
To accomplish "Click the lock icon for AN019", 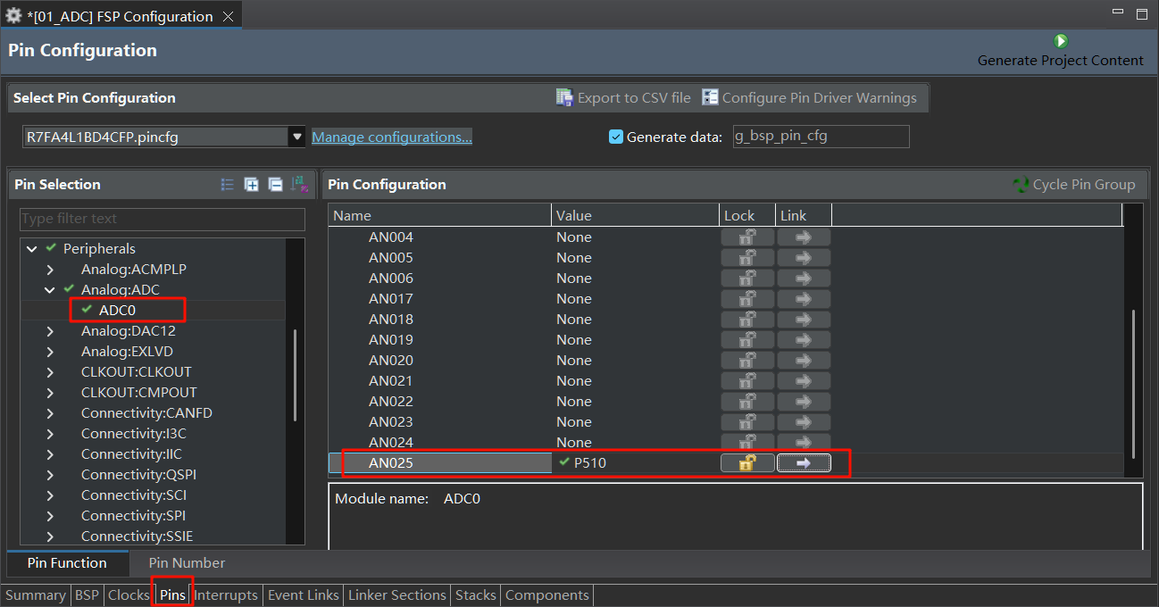I will (x=747, y=339).
